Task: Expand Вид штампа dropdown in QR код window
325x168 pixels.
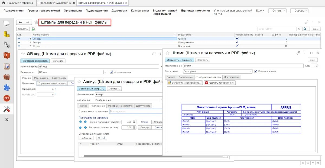Action: click(x=106, y=72)
